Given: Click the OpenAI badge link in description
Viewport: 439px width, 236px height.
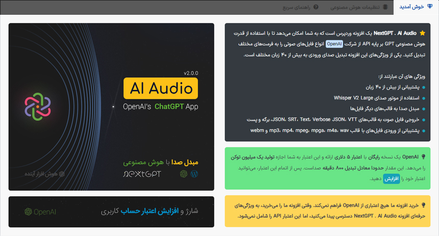Looking at the screenshot, I should pyautogui.click(x=334, y=44).
